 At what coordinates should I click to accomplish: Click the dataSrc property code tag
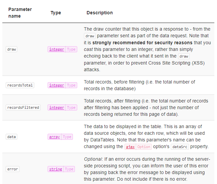[x=180, y=147]
